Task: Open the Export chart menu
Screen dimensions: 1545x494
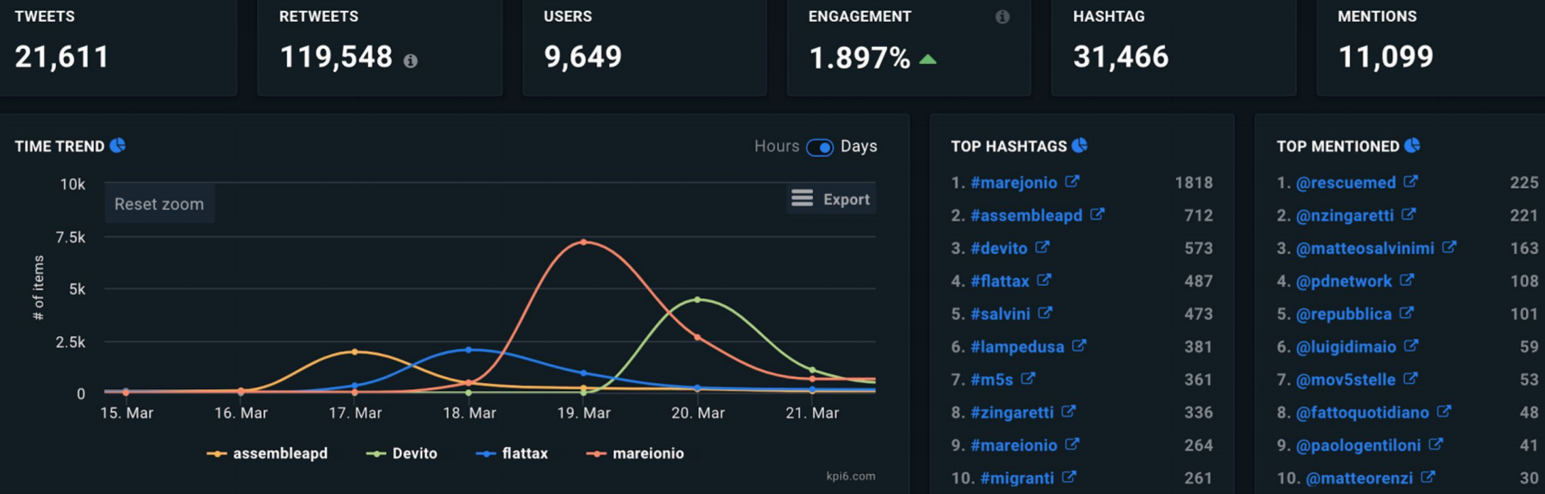Action: point(831,199)
